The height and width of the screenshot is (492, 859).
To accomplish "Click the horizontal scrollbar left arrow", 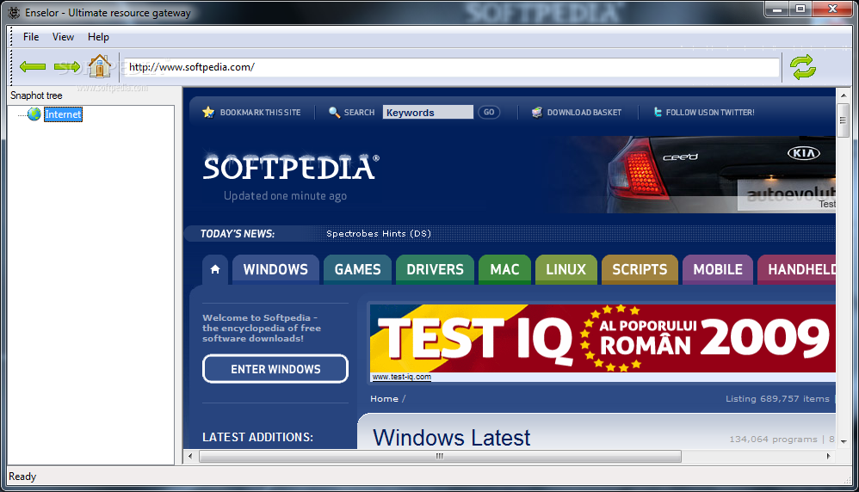I will coord(190,456).
